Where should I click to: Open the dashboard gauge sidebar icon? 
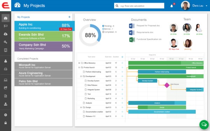click(6, 18)
